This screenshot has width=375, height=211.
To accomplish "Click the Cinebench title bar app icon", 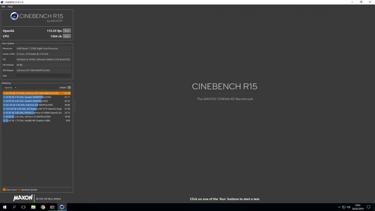I will 2,2.
